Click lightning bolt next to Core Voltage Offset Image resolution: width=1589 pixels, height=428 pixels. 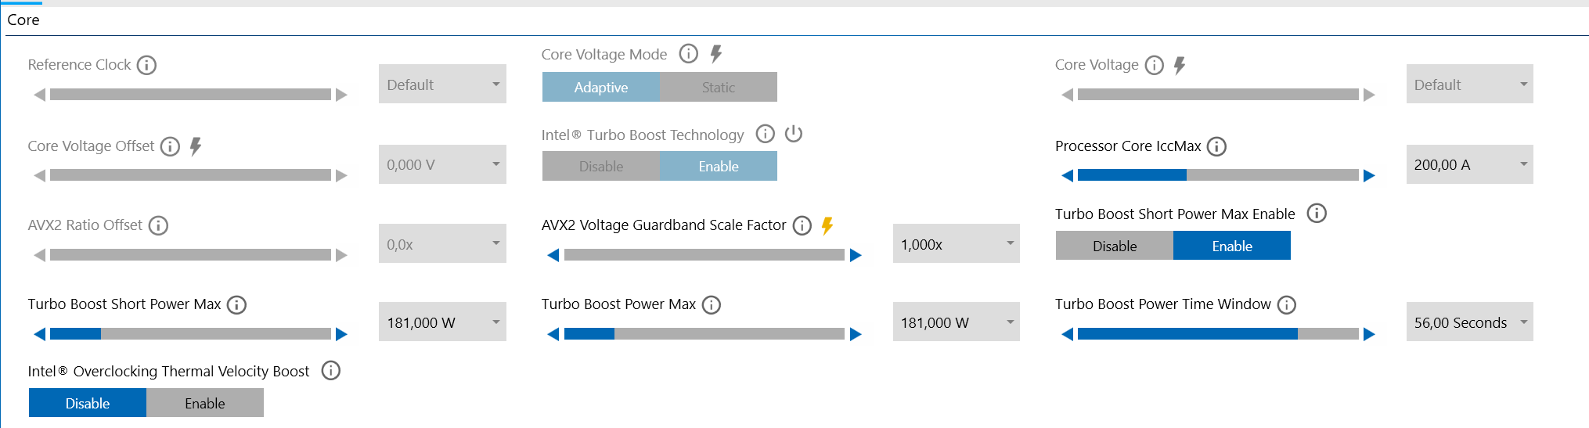pyautogui.click(x=196, y=146)
